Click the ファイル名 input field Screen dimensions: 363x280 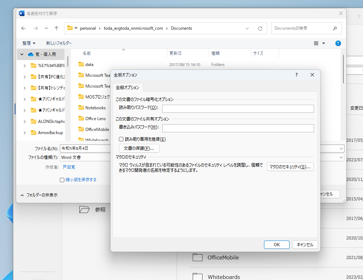(x=85, y=148)
